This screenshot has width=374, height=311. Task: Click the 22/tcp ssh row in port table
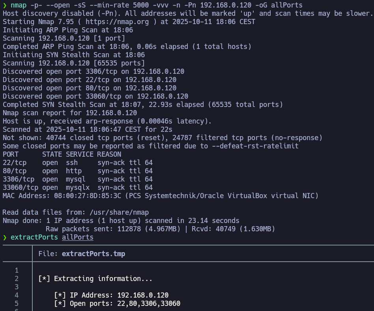(x=77, y=163)
